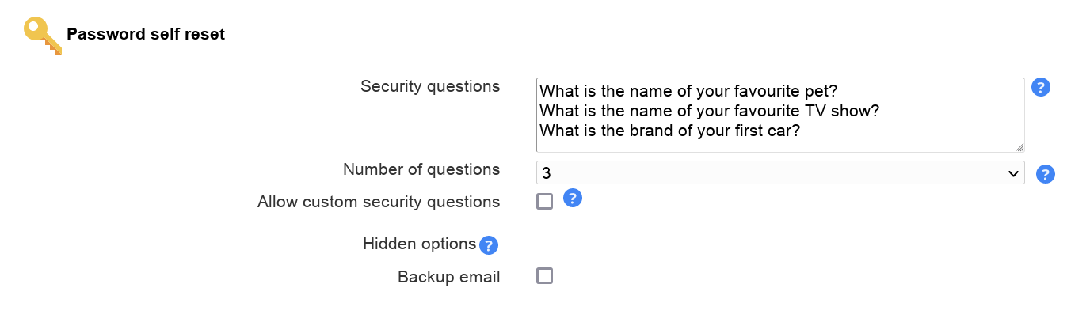Open the Hidden options help icon
1090x322 pixels.
pyautogui.click(x=489, y=245)
